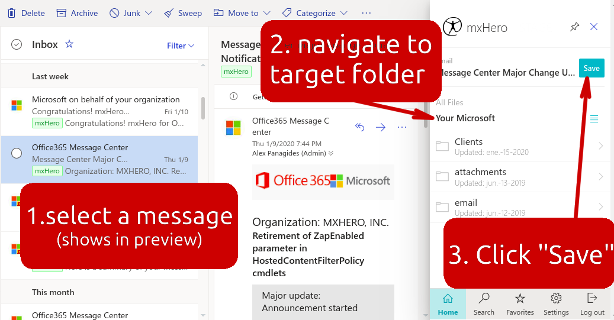This screenshot has width=614, height=320.
Task: Open message more actions ellipsis
Action: tap(402, 127)
